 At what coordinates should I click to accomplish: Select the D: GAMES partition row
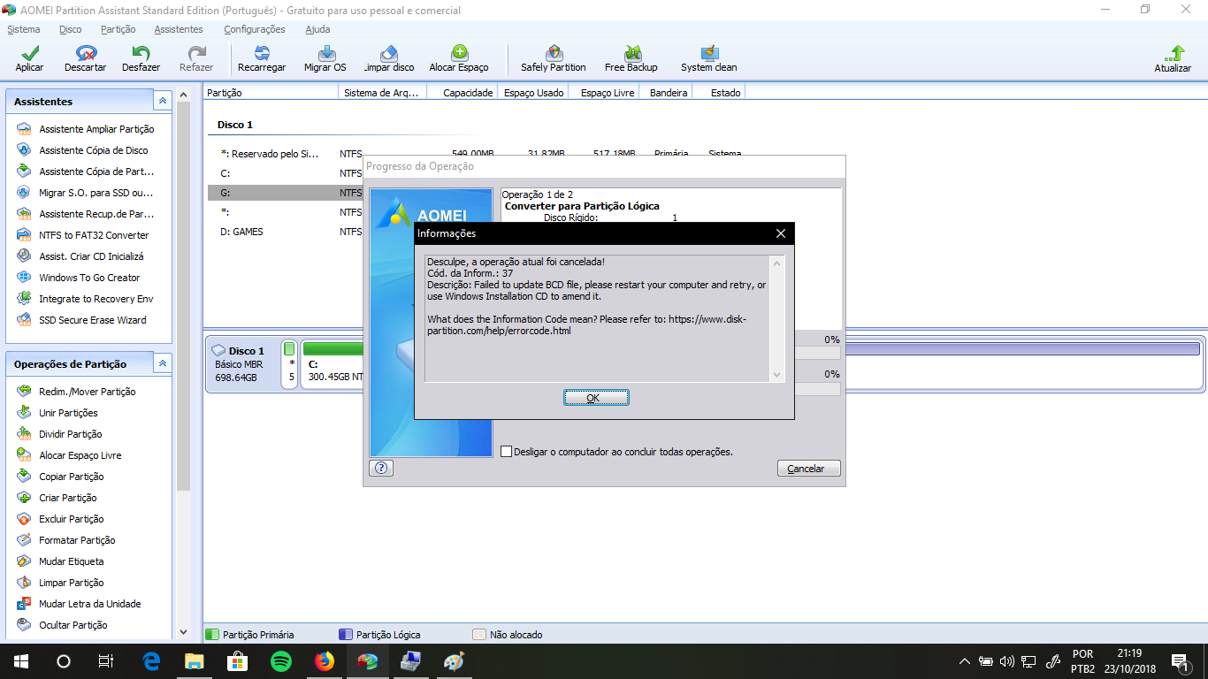coord(285,232)
